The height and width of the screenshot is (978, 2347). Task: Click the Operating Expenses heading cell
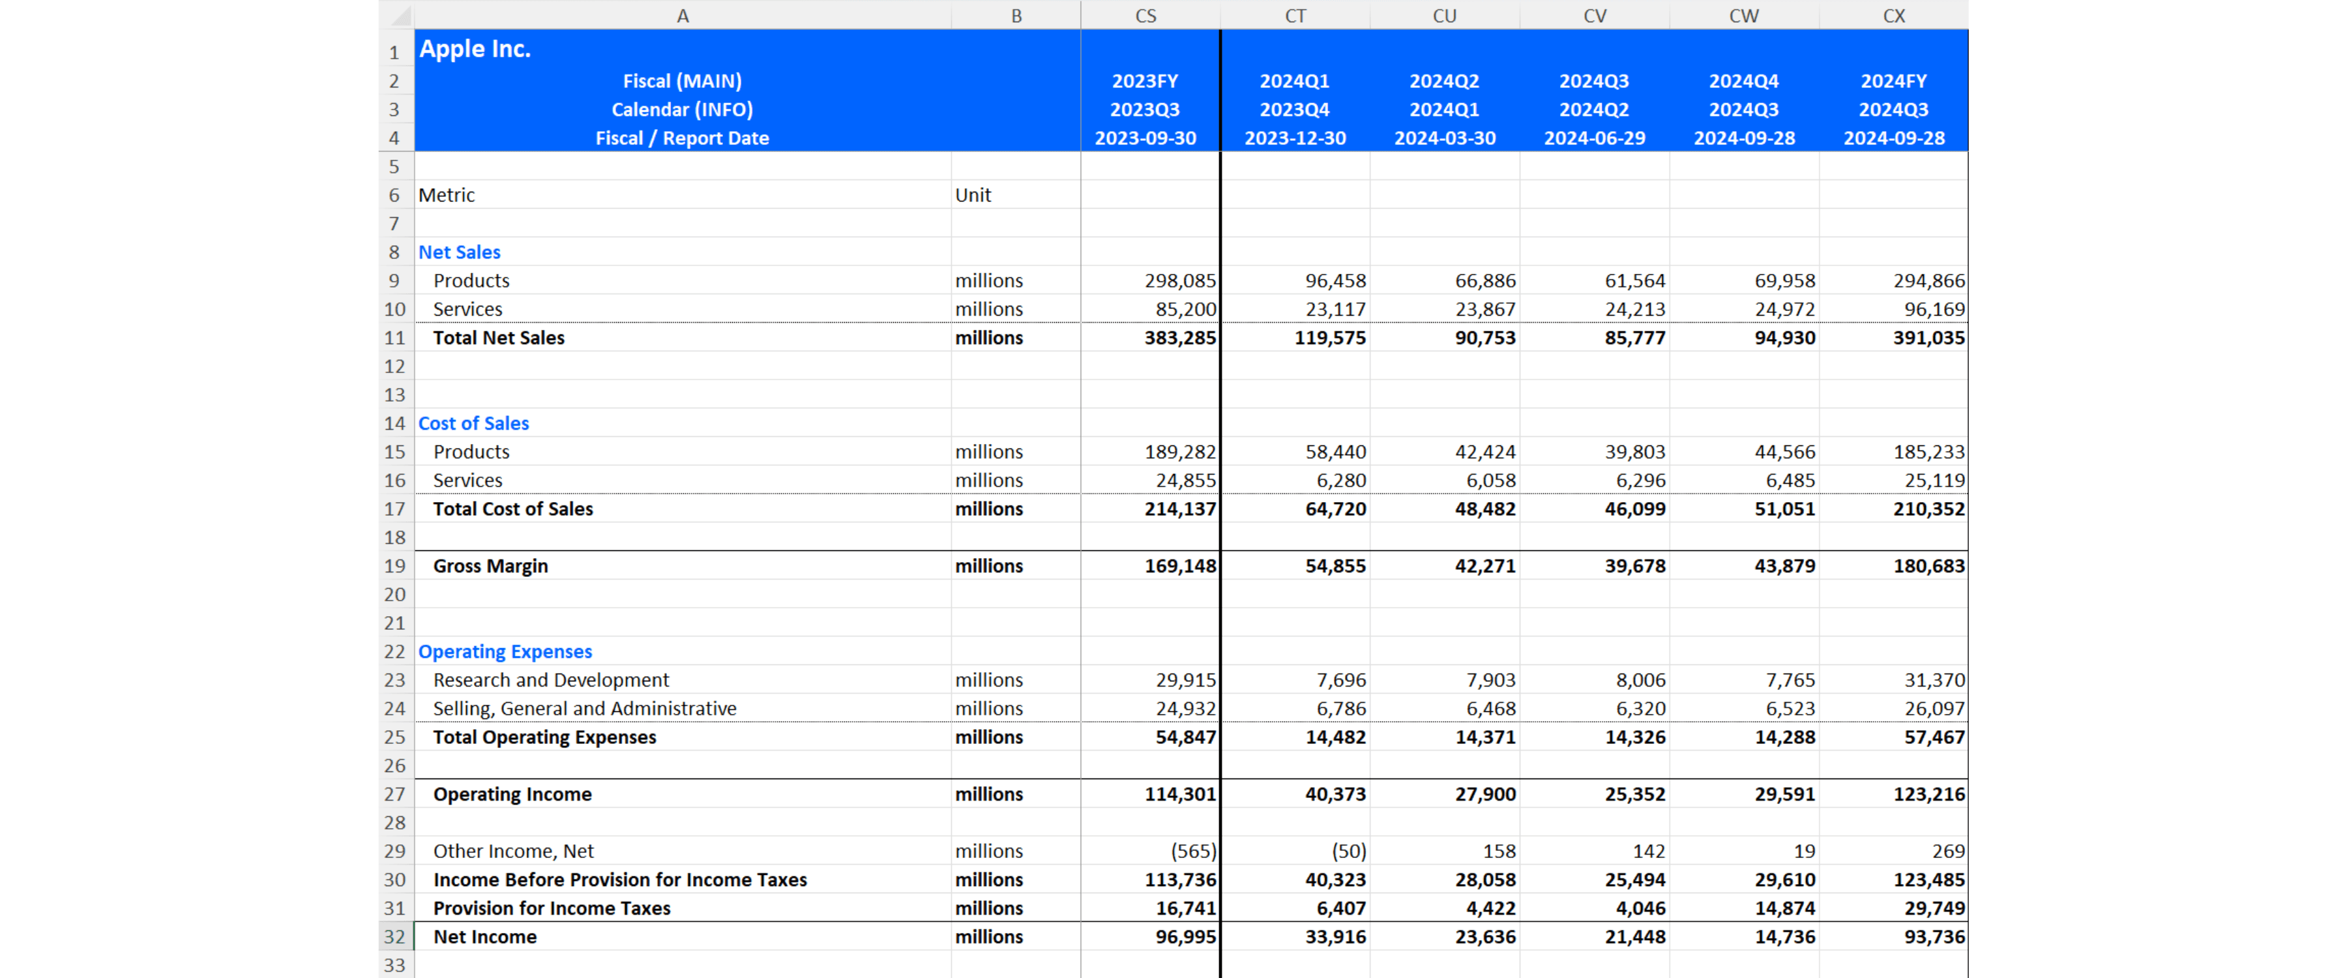coord(505,651)
